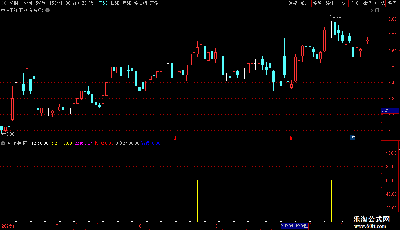Viewport: 400px width, 230px height.
Task: Click the 2025年 label on time axis
Action: [8, 226]
